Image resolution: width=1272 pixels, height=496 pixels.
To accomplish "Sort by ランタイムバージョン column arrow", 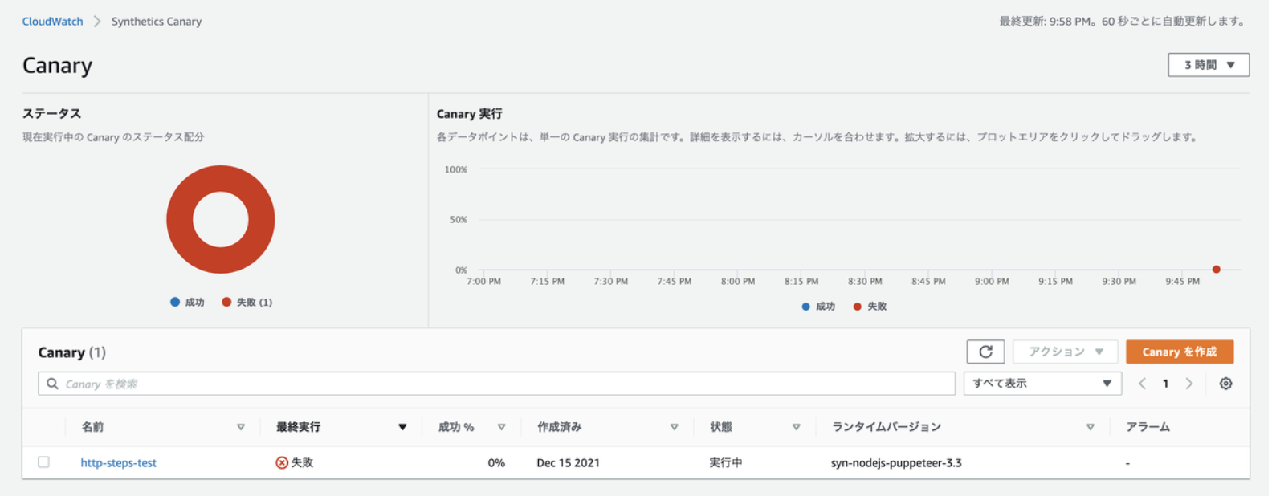I will [x=1090, y=427].
